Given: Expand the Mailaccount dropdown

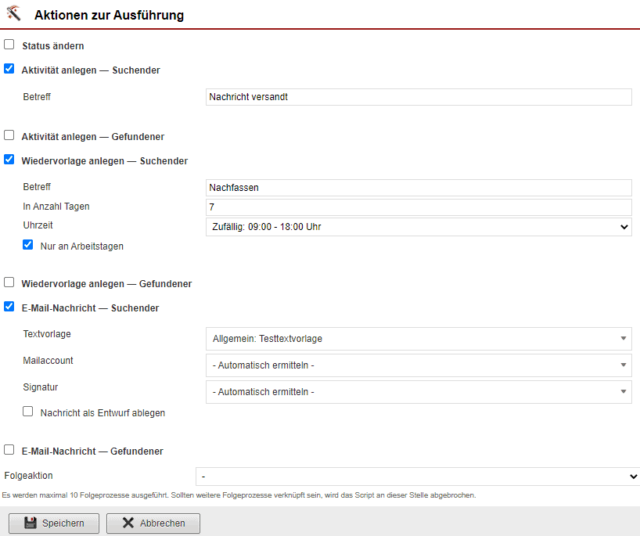Looking at the screenshot, I should tap(418, 365).
